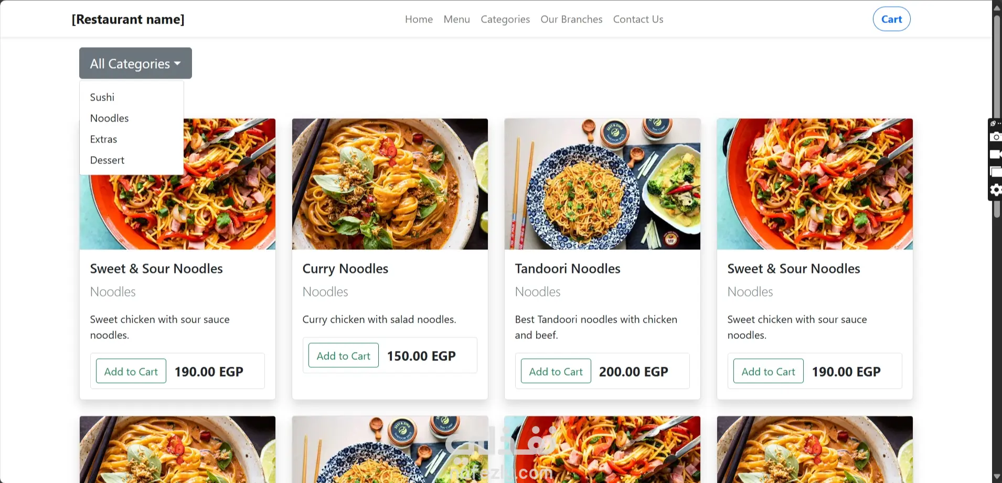Add Curry Noodles to cart
Image resolution: width=1002 pixels, height=483 pixels.
[x=343, y=356]
